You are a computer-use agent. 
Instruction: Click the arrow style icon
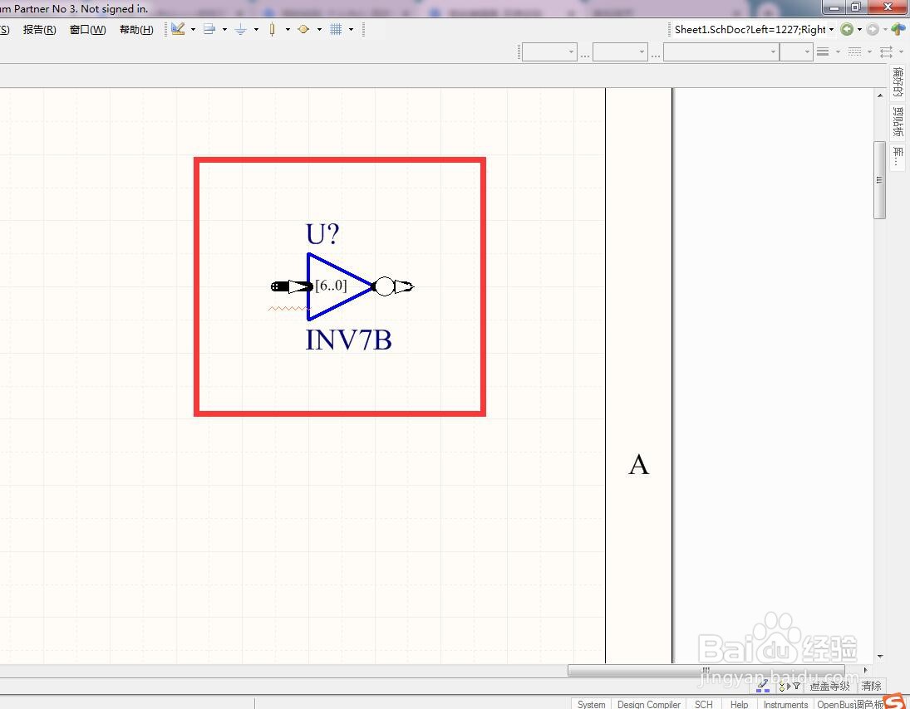886,51
